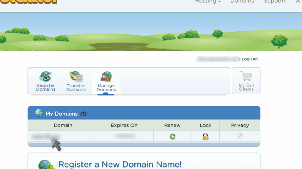
Task: Click the HostGator globe icon on My Domains header
Action: pyautogui.click(x=38, y=114)
